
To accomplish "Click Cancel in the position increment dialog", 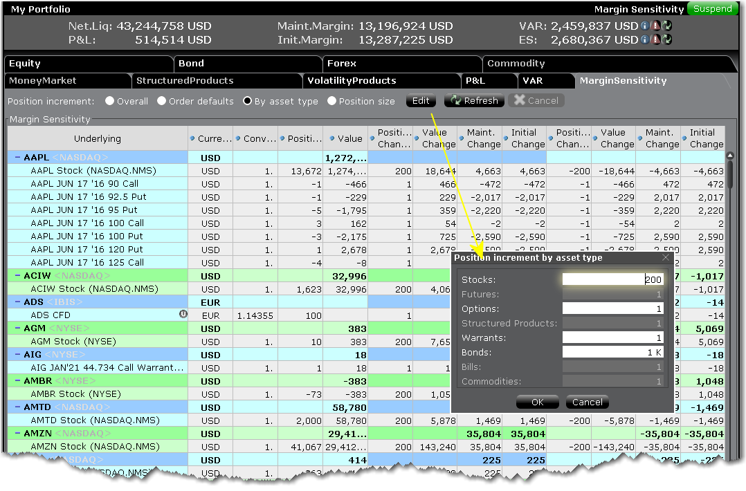I will click(x=587, y=402).
